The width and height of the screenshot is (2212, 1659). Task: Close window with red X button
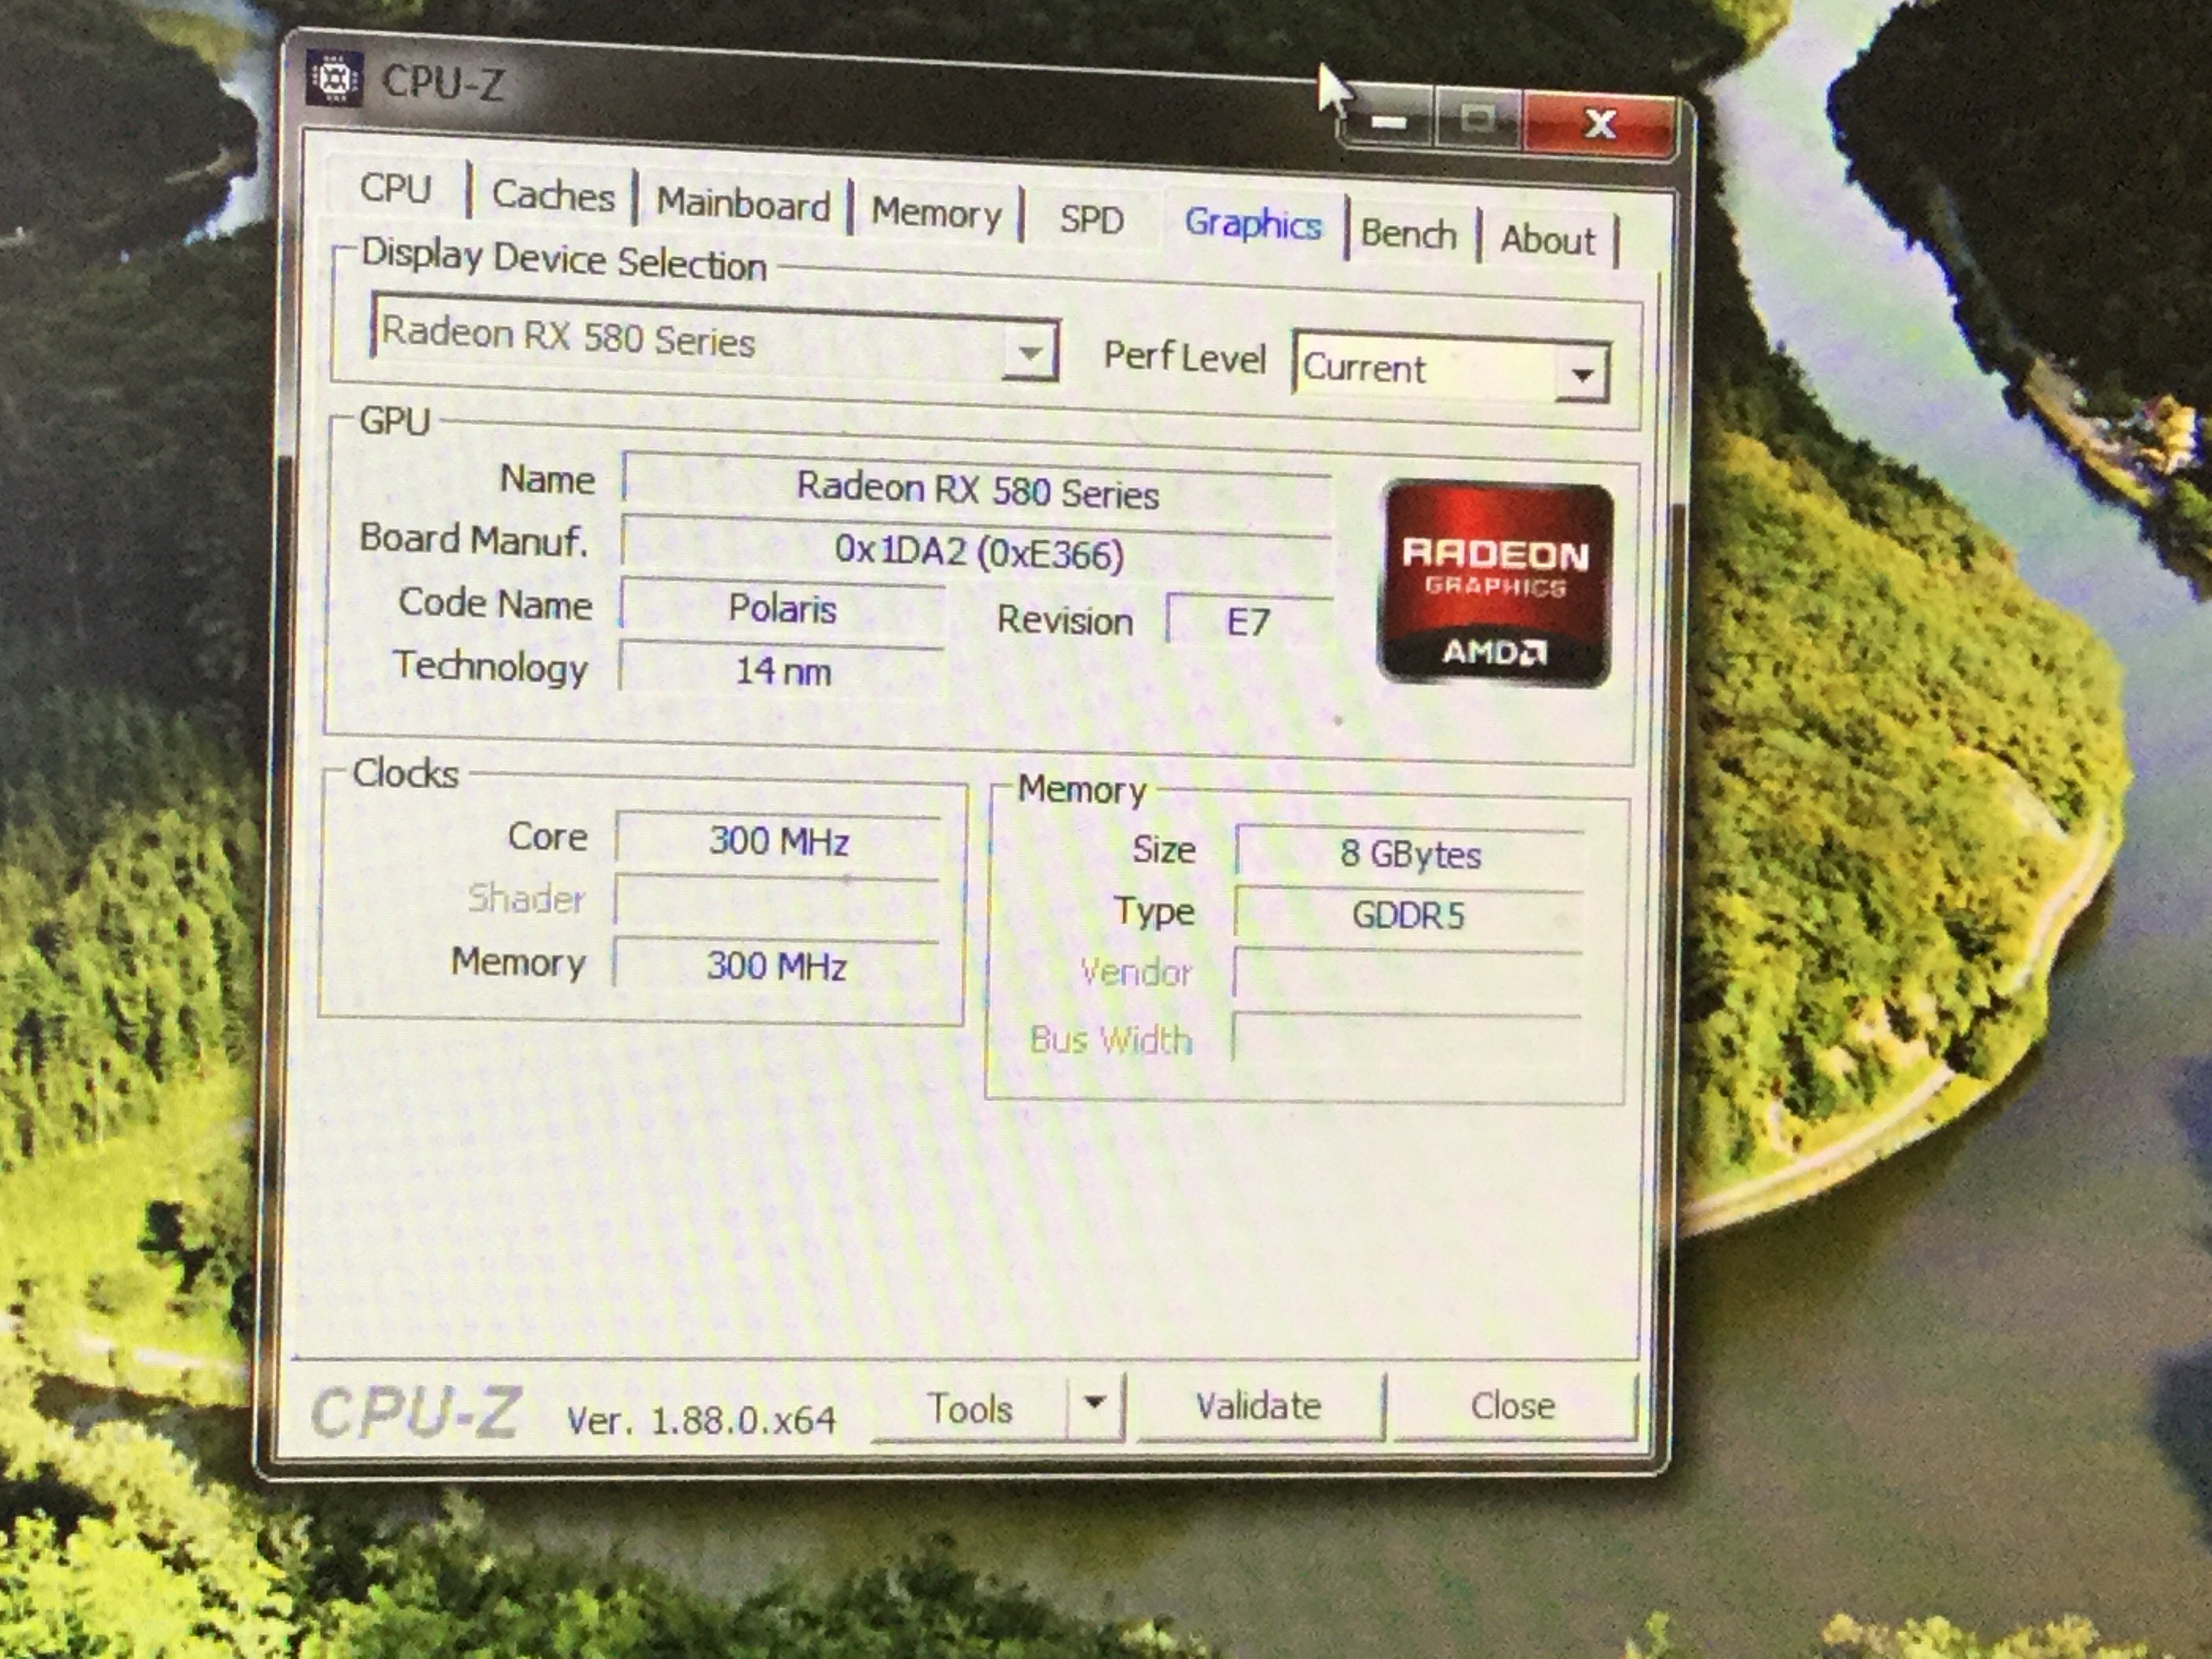pos(1599,125)
